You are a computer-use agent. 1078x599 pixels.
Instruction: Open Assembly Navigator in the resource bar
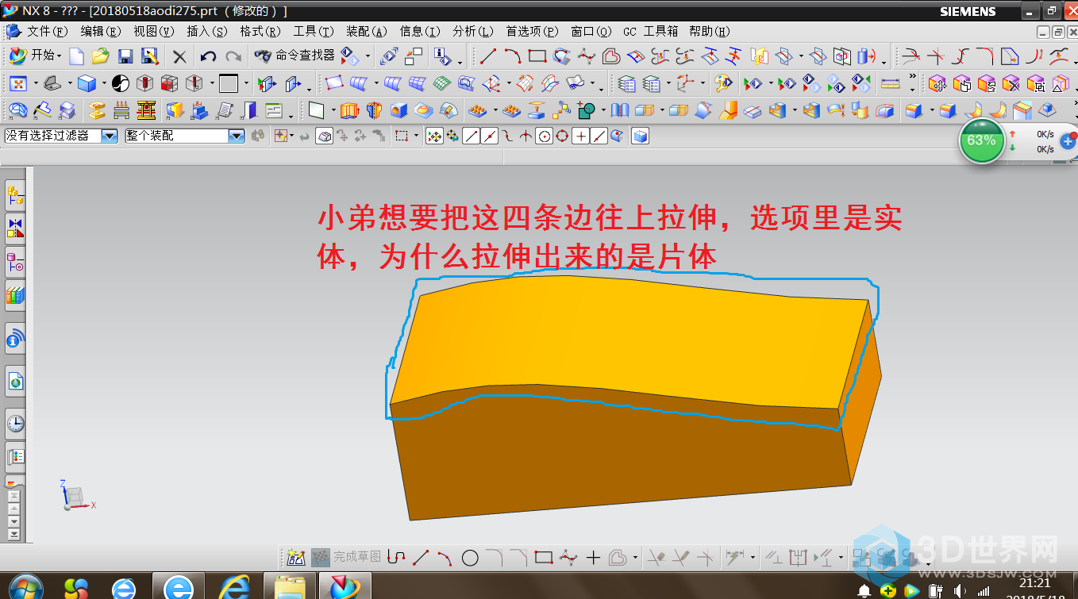click(x=15, y=194)
